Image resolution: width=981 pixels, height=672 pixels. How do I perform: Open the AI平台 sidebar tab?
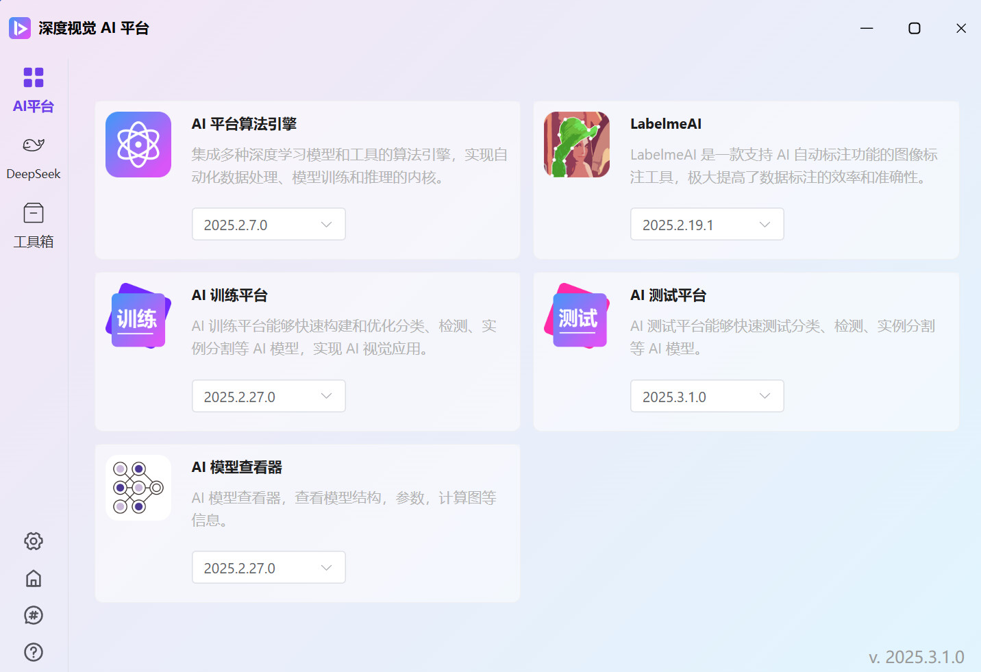34,90
